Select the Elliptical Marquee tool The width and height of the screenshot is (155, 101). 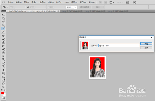tap(3, 19)
